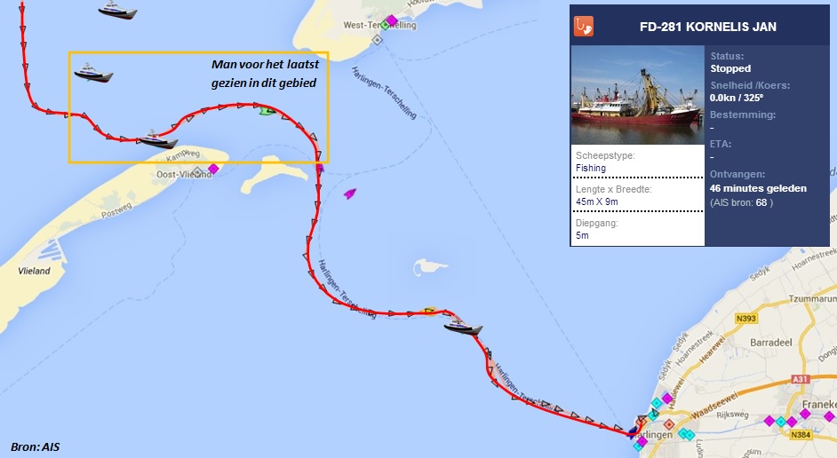
Task: Select the 'Man voor het laatst gezien' annotation
Action: [x=265, y=74]
